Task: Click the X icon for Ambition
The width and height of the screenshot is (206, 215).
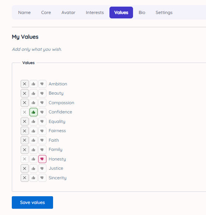Action: [x=25, y=84]
